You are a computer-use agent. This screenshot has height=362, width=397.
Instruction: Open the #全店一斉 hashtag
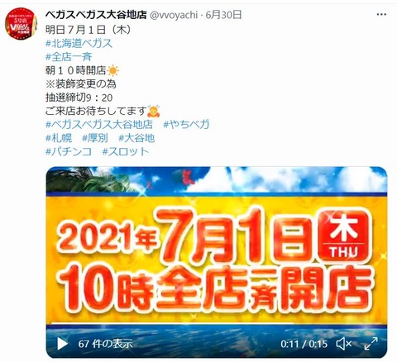(69, 57)
